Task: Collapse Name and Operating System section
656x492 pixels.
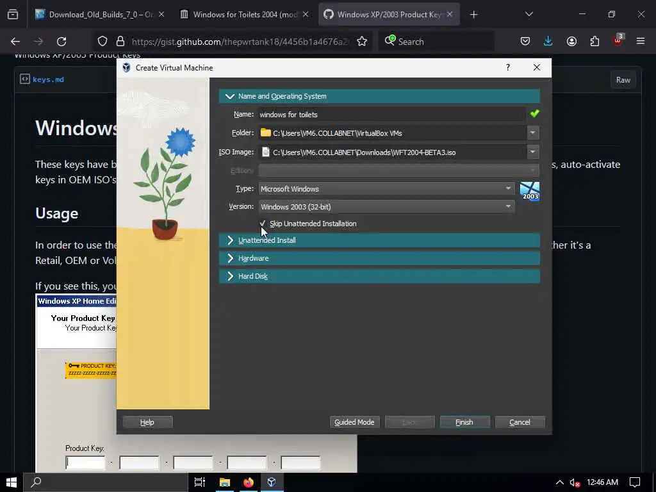Action: point(379,96)
